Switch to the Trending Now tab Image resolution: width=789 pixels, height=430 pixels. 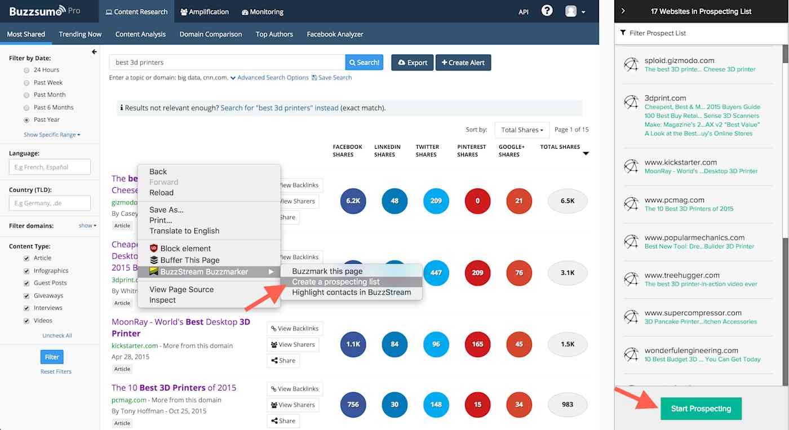(79, 34)
